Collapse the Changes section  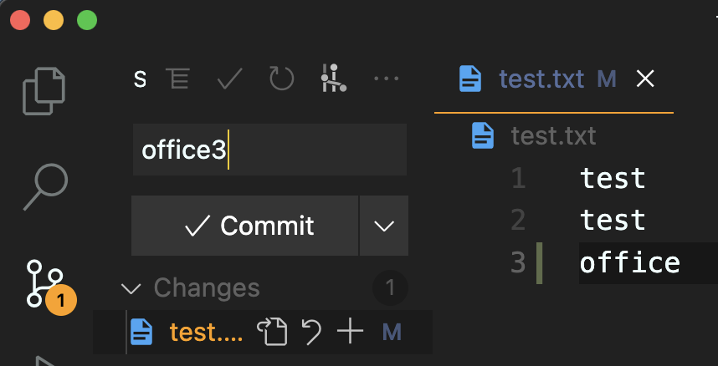tap(131, 289)
